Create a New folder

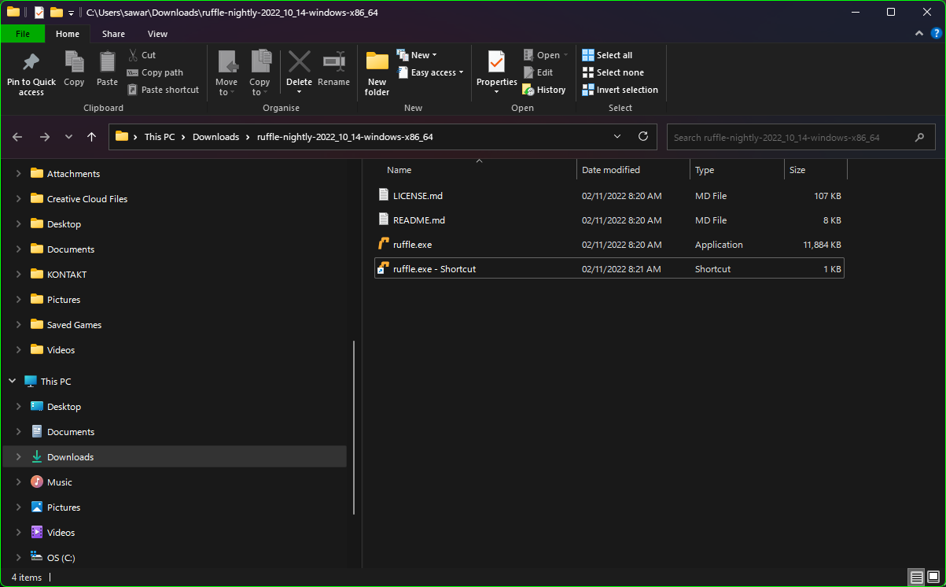pyautogui.click(x=377, y=73)
